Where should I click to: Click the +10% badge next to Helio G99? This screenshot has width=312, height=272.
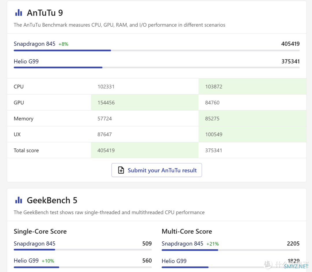pos(48,261)
